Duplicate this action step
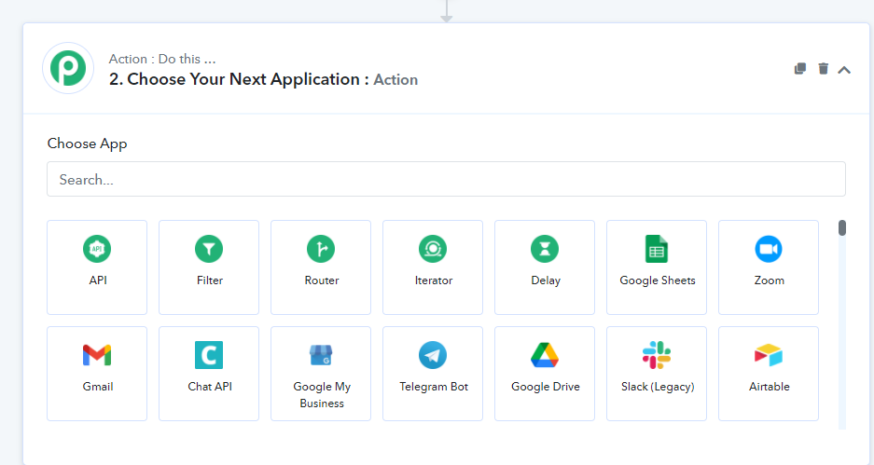The width and height of the screenshot is (874, 465). tap(800, 69)
